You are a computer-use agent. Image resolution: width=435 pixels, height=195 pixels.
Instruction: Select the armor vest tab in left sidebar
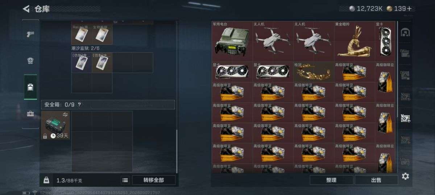[30, 61]
